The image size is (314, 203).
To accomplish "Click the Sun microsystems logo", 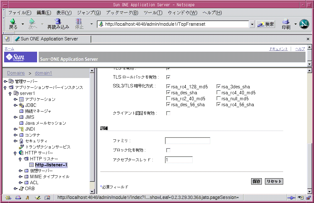I will tap(20, 57).
